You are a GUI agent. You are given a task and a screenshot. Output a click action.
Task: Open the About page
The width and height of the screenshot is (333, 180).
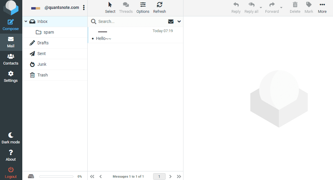(x=11, y=155)
